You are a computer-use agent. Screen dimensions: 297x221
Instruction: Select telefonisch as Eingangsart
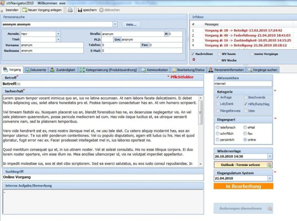[217, 127]
